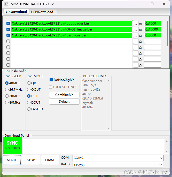Image resolution: width=172 pixels, height=177 pixels.
Task: Click the 'flash devID:' text line
Action: click(x=91, y=89)
